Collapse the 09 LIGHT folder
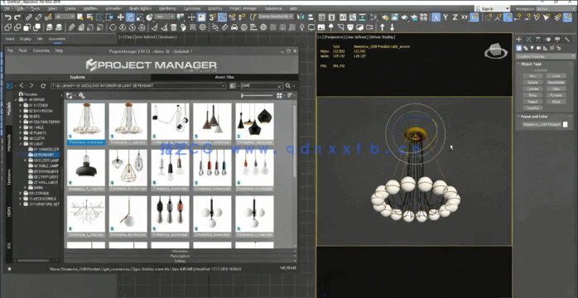This screenshot has height=298, width=578. pyautogui.click(x=21, y=144)
